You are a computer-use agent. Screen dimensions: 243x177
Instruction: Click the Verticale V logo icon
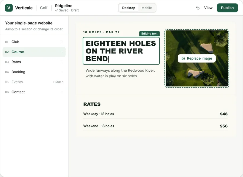coord(9,8)
